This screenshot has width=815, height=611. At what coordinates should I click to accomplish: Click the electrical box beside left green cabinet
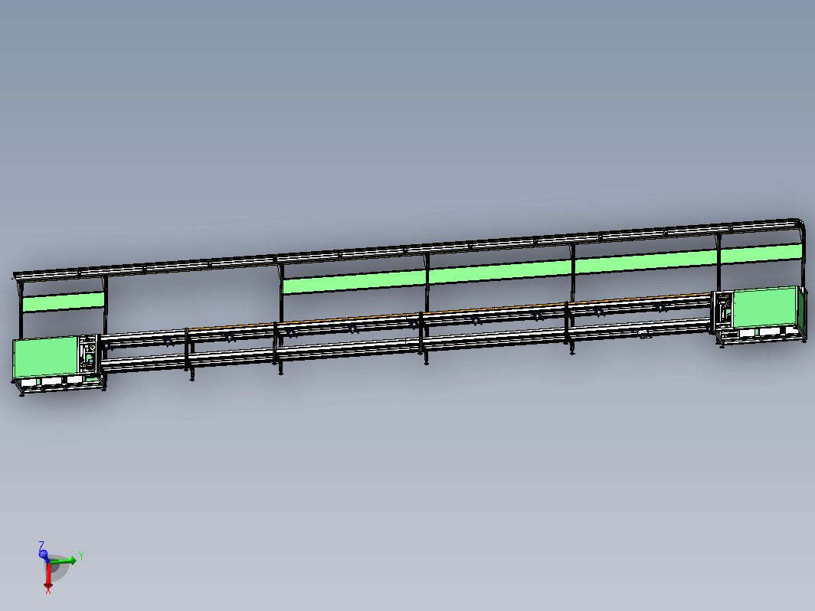88,355
